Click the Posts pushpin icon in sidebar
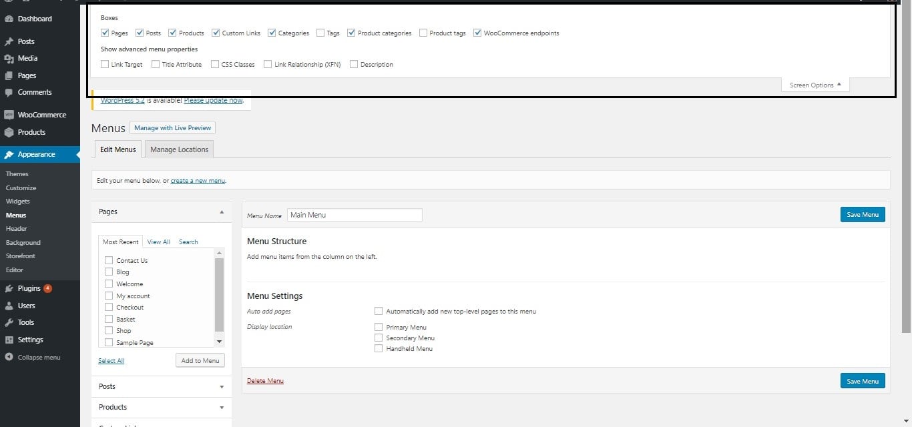Viewport: 912px width, 427px height. (9, 41)
